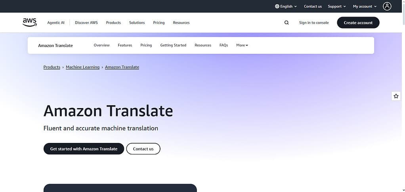
Task: Switch to the Overview tab
Action: point(101,45)
